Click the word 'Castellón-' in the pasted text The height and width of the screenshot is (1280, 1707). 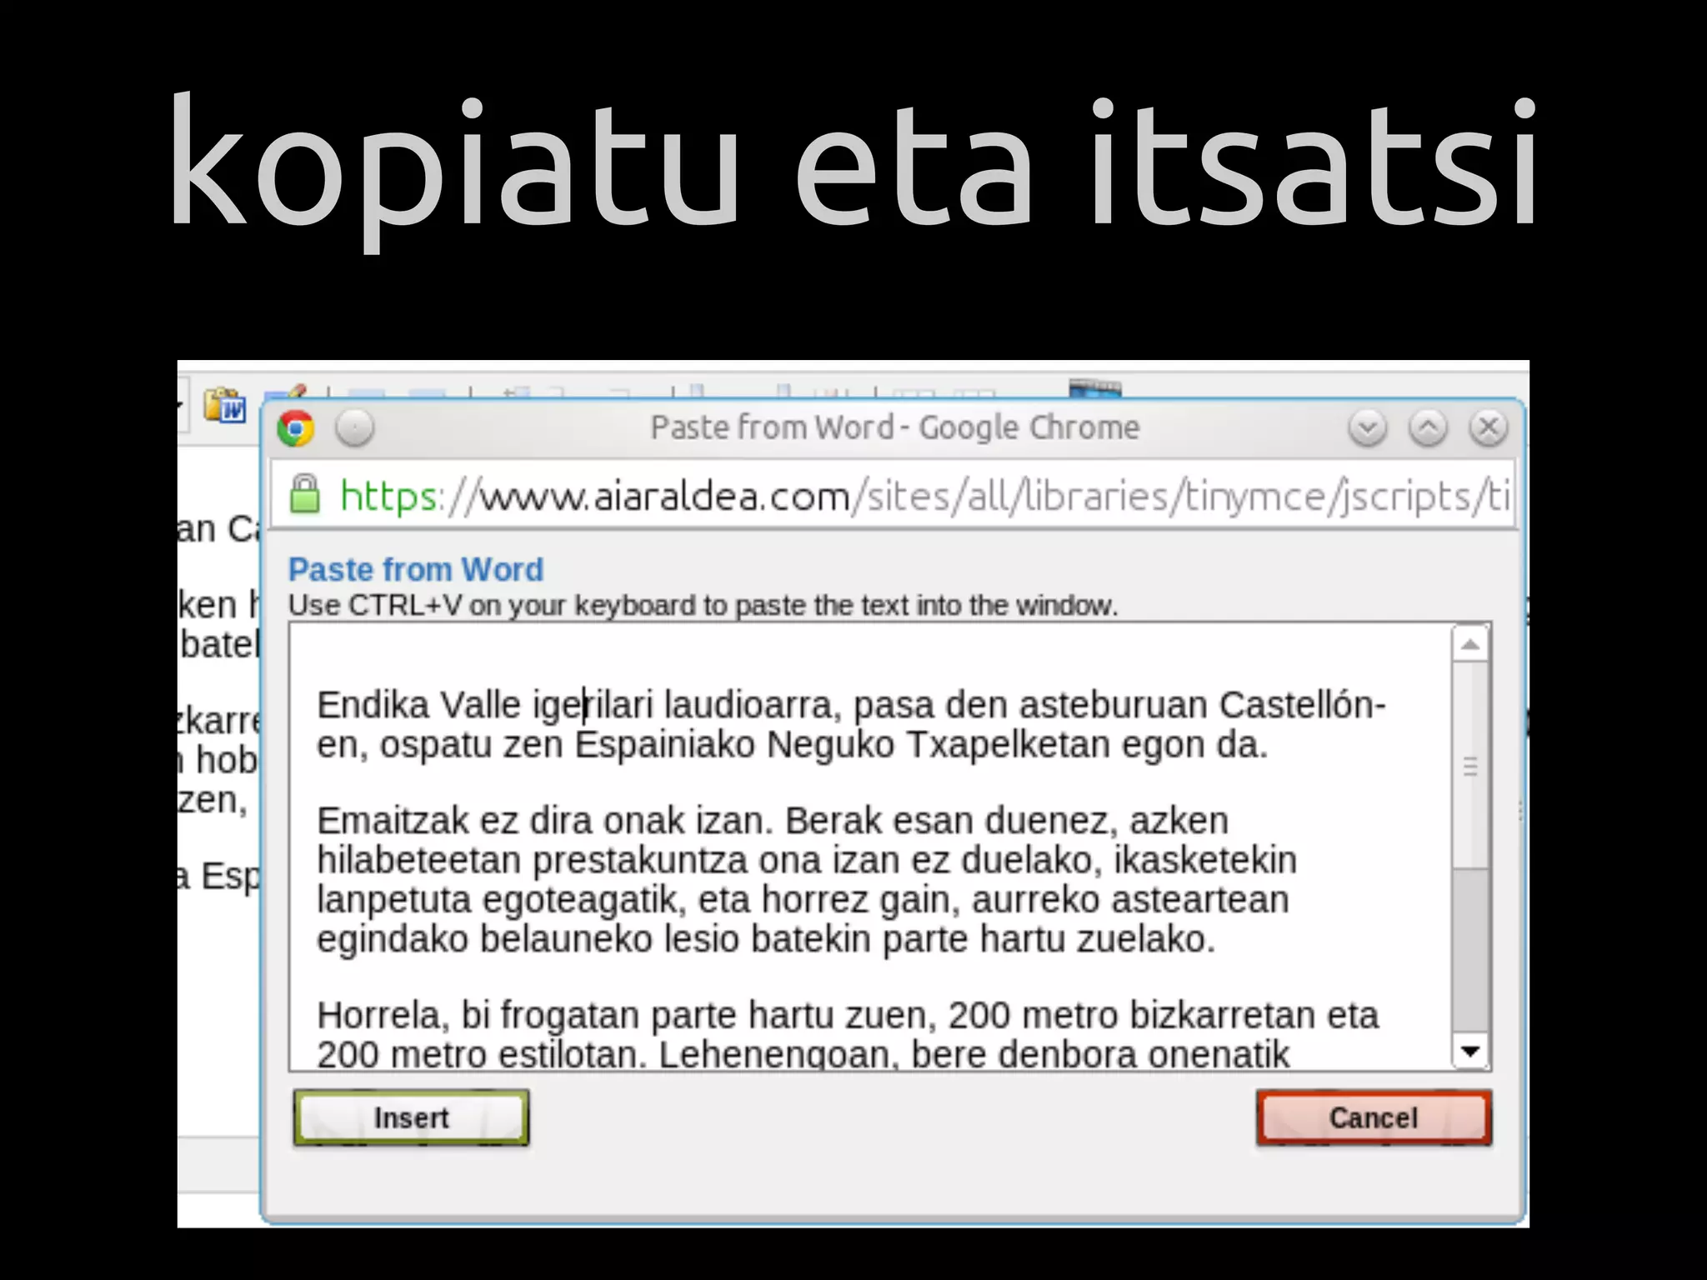pyautogui.click(x=1303, y=705)
